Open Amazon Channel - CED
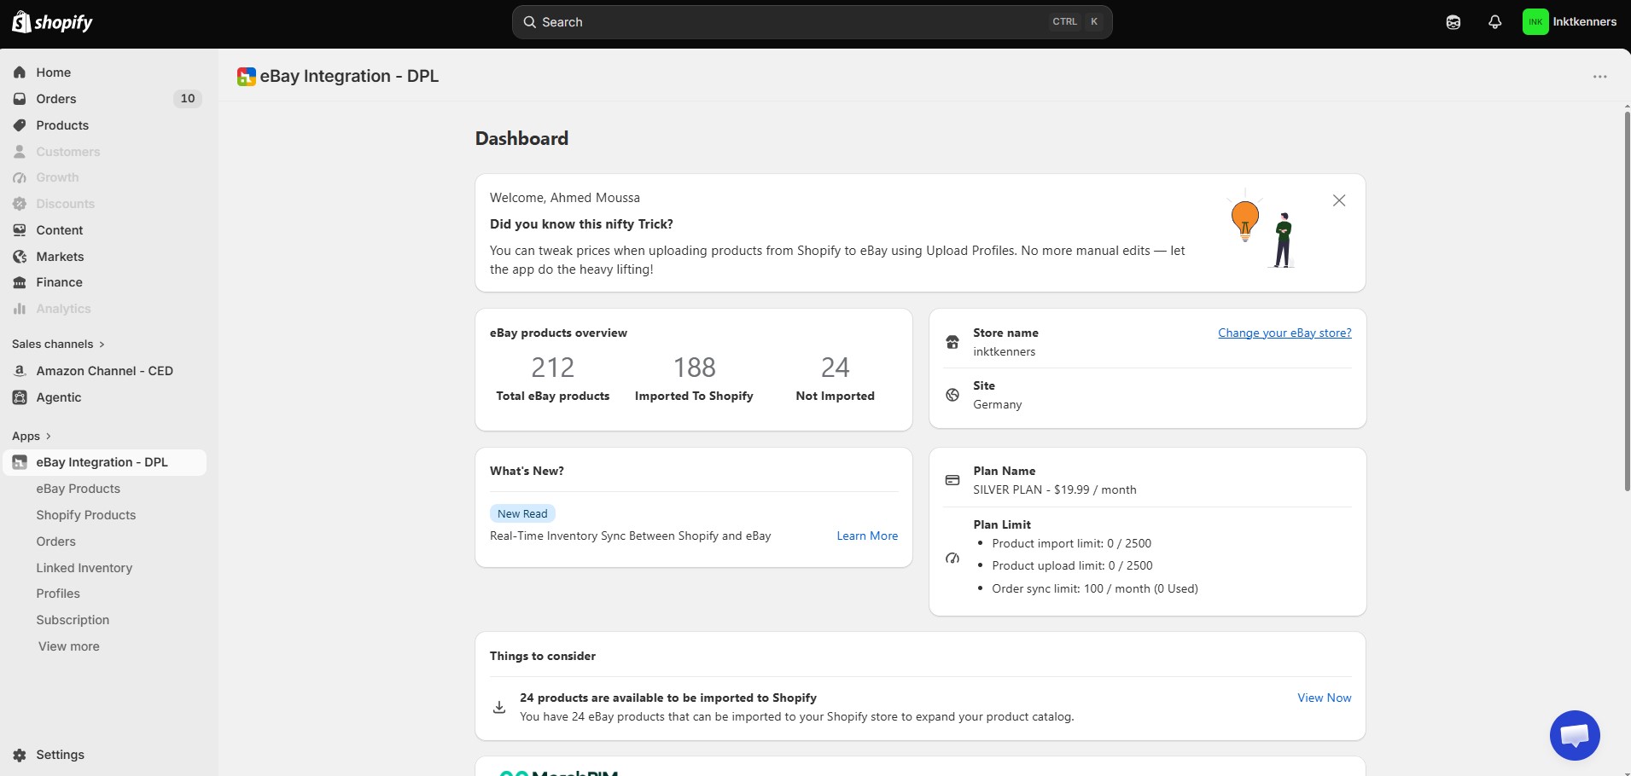Image resolution: width=1631 pixels, height=776 pixels. [104, 371]
